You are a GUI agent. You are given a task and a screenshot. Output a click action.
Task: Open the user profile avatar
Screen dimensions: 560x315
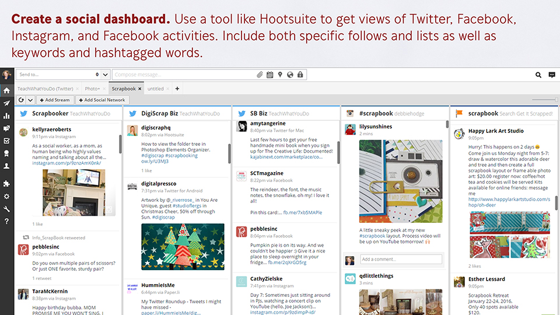[6, 75]
